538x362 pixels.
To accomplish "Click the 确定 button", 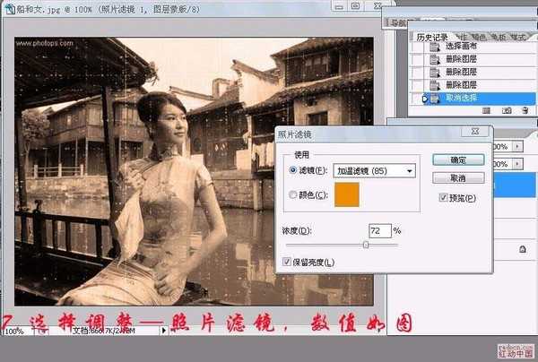I will click(458, 159).
